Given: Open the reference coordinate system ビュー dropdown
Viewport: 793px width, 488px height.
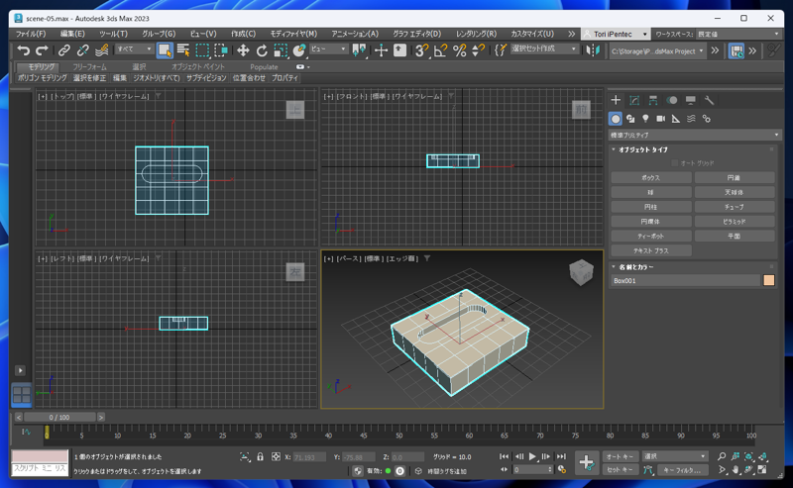Looking at the screenshot, I should point(328,49).
